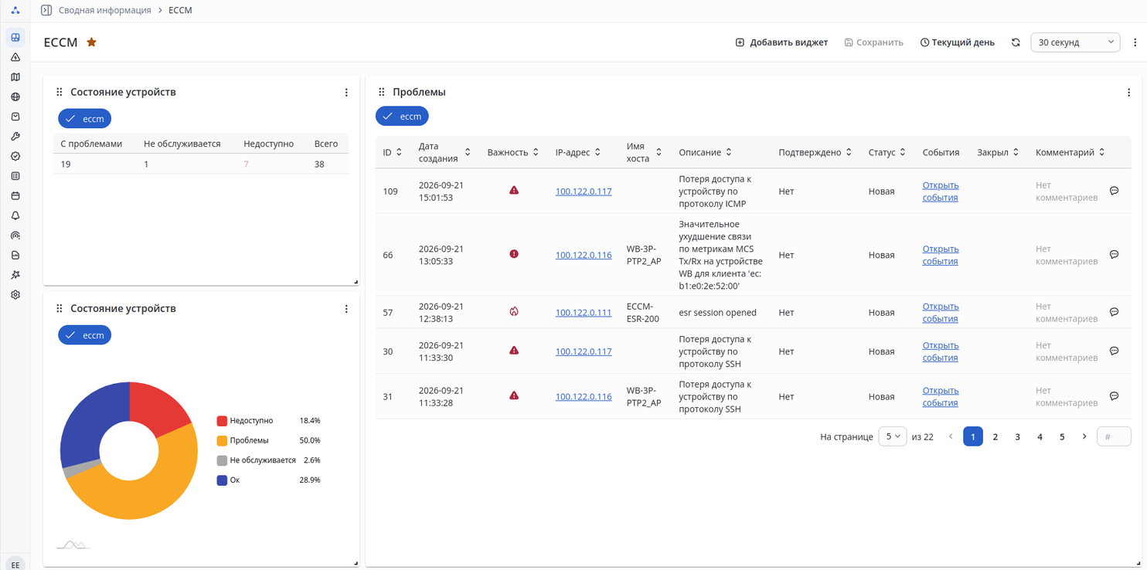
Task: Open the bell notifications icon in sidebar
Action: pyautogui.click(x=15, y=215)
